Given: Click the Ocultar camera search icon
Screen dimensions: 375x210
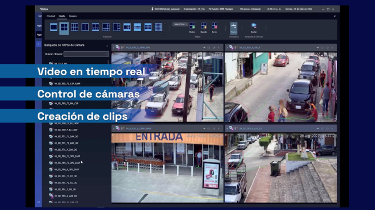Looking at the screenshot, I should (254, 28).
